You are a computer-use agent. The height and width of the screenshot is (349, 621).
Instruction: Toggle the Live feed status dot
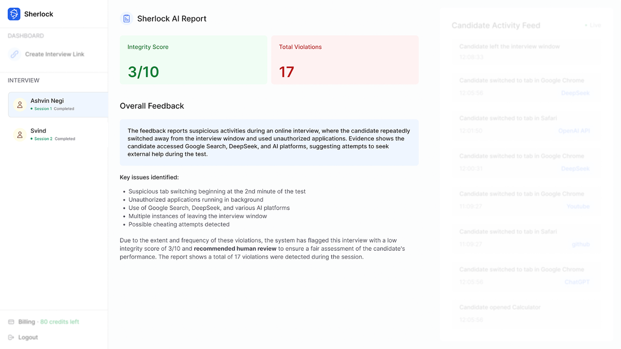click(586, 25)
